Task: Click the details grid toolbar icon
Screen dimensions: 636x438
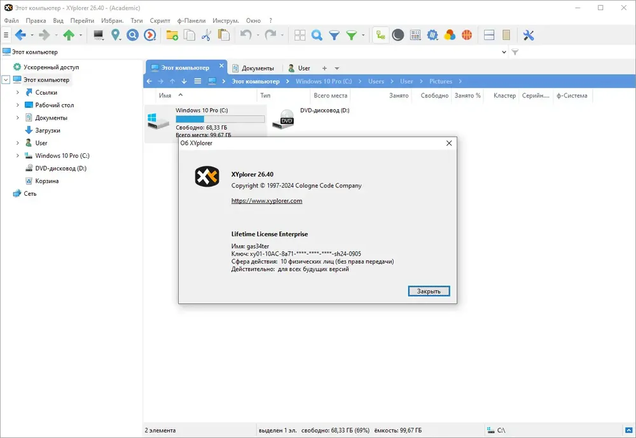Action: [x=415, y=36]
